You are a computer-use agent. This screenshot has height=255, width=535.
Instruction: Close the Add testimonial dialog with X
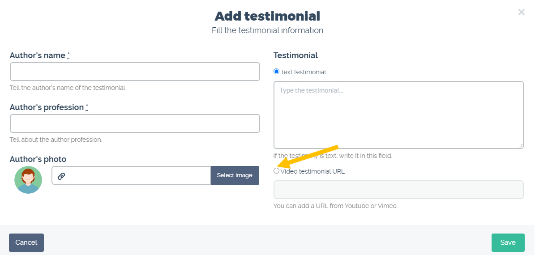pos(521,12)
